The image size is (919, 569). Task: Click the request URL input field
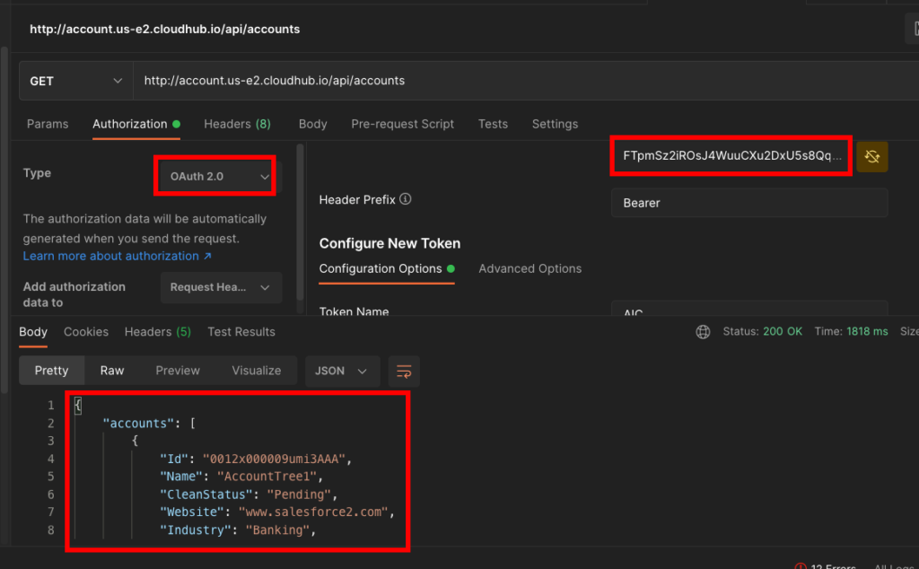click(x=521, y=81)
